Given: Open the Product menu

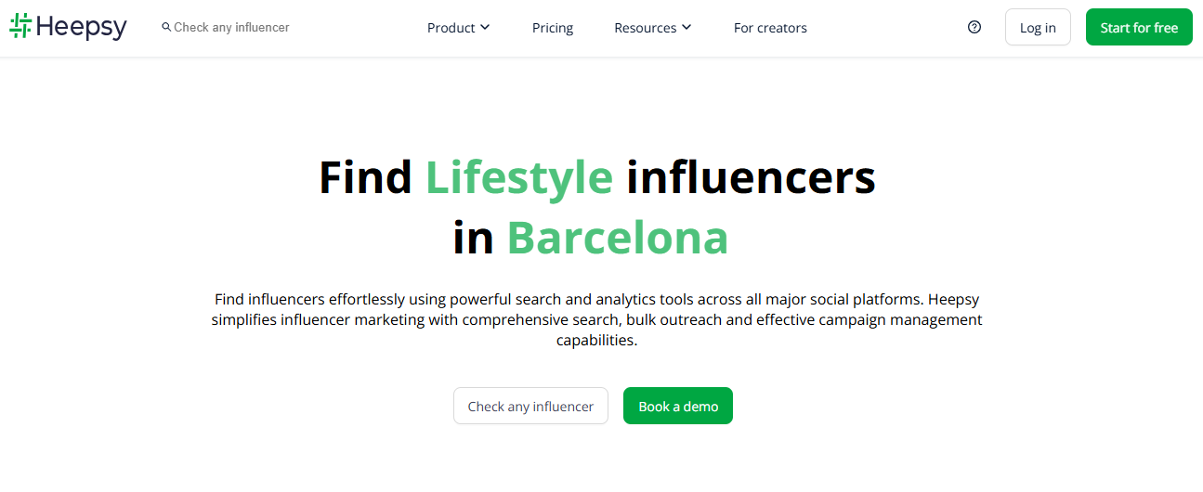Looking at the screenshot, I should tap(451, 28).
